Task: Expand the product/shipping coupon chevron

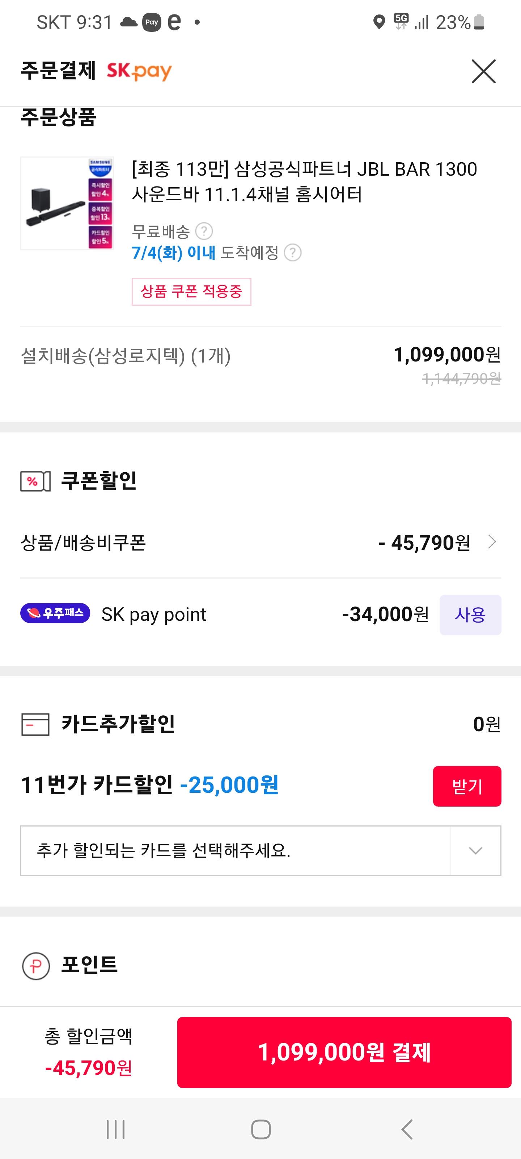Action: 492,542
